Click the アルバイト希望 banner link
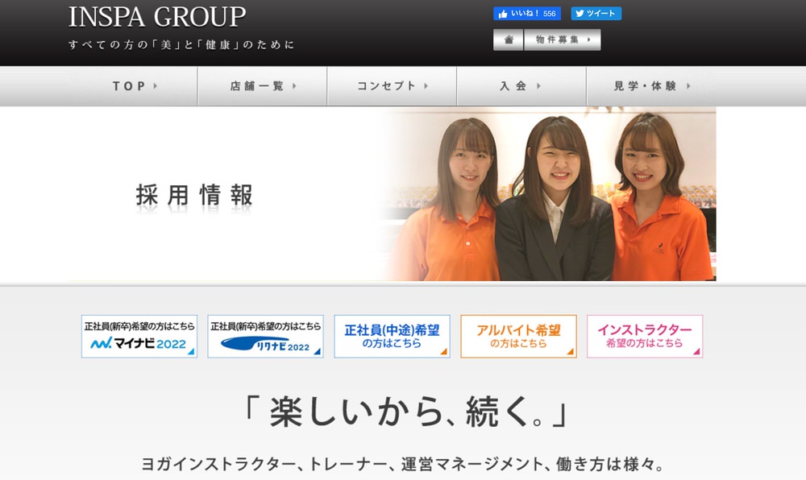 pos(518,336)
